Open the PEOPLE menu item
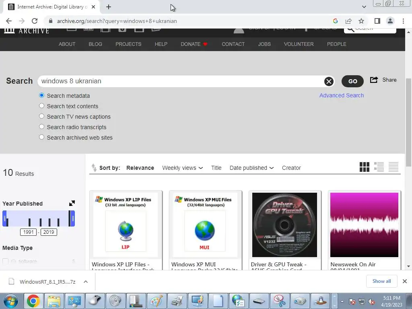Image resolution: width=412 pixels, height=309 pixels. point(337,44)
